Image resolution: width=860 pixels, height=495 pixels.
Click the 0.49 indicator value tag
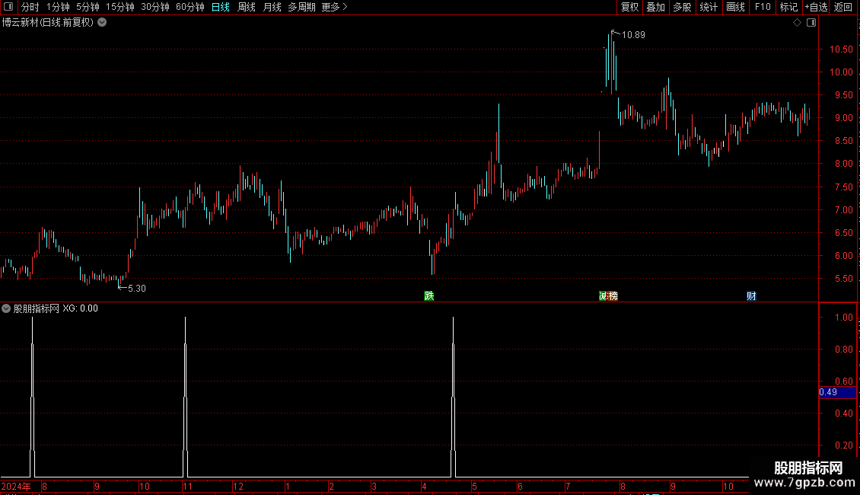[x=837, y=392]
